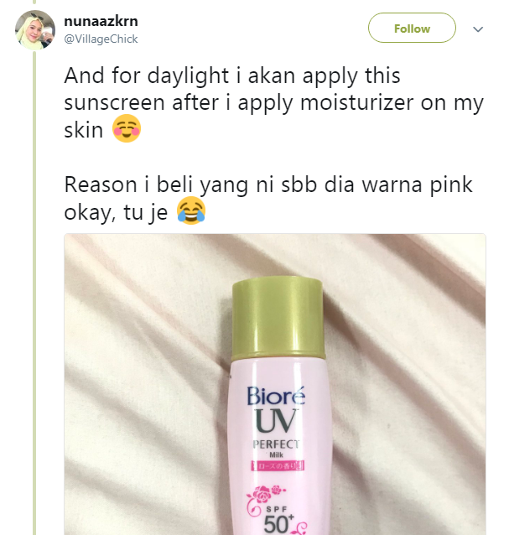Viewport: 509px width, 535px height.
Task: Open the Biore sunscreen photo
Action: [x=275, y=384]
